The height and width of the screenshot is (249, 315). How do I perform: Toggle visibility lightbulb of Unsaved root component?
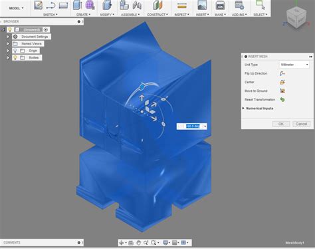pyautogui.click(x=10, y=29)
